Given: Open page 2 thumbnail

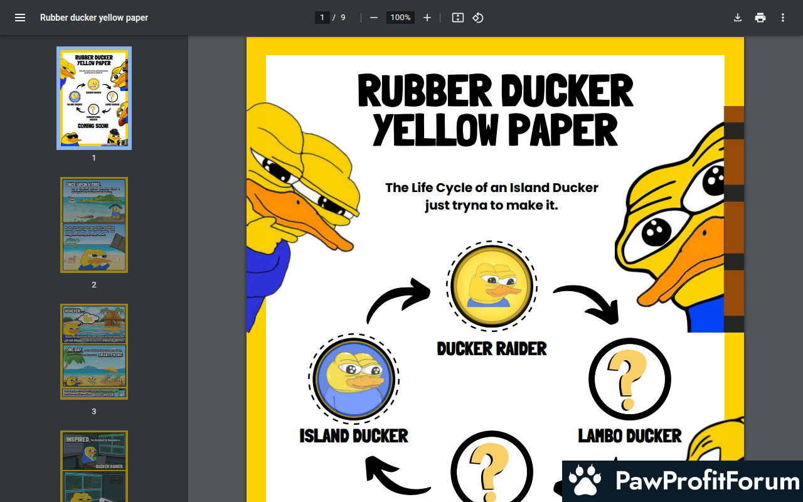Looking at the screenshot, I should pyautogui.click(x=94, y=225).
